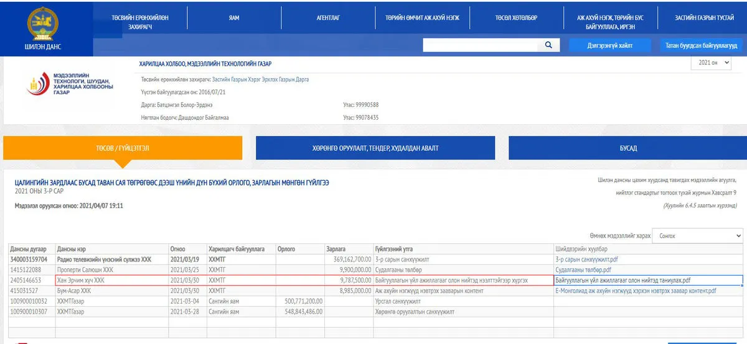Click the phone number 99990588
Screen dimensions: 747x344
coord(367,105)
